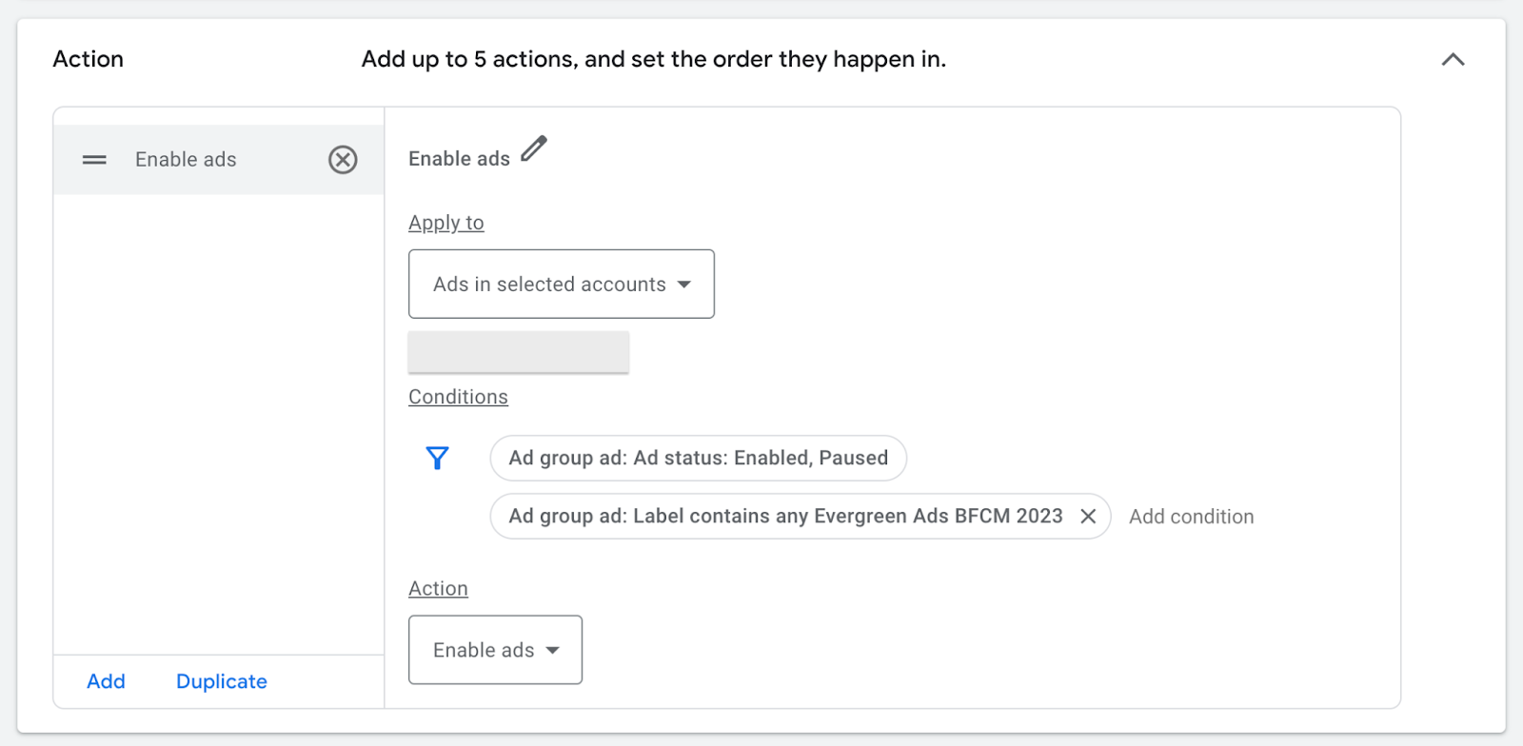Click the blue filter funnel icon
This screenshot has width=1523, height=746.
pos(437,459)
